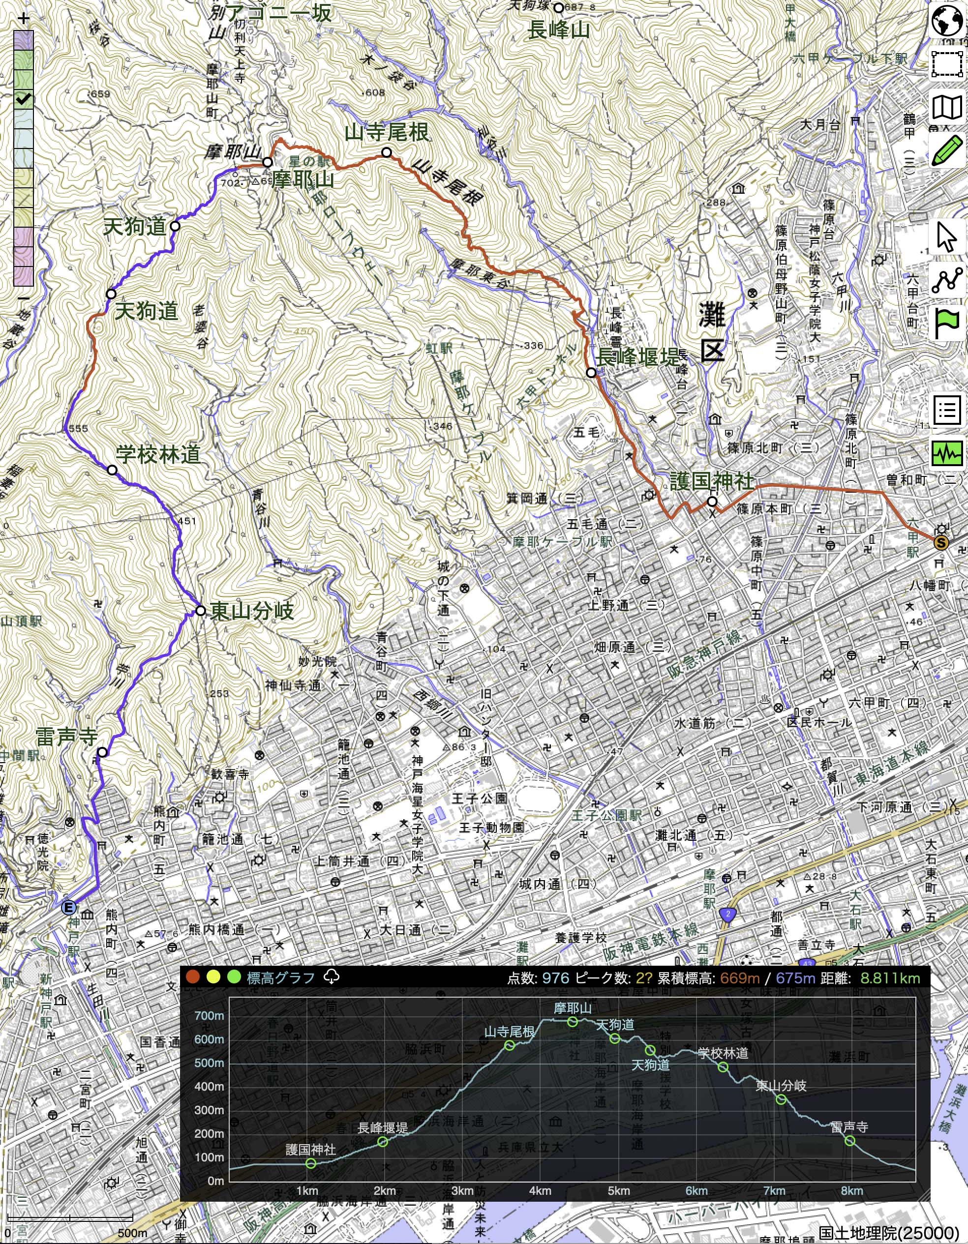Click the 摩耶山 marker on the elevation graph
The height and width of the screenshot is (1244, 968).
572,1022
